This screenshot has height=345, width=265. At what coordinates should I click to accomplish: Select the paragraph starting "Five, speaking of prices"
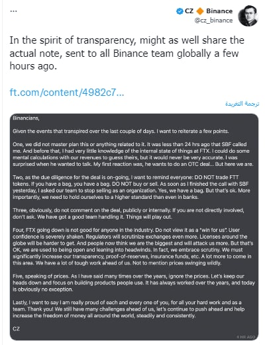(134, 283)
